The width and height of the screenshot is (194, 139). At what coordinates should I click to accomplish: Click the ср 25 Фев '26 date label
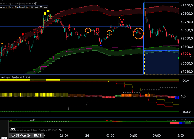click(x=19, y=136)
